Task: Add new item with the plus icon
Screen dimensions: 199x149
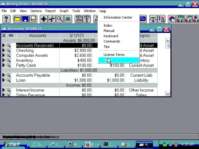Action: pos(44,19)
